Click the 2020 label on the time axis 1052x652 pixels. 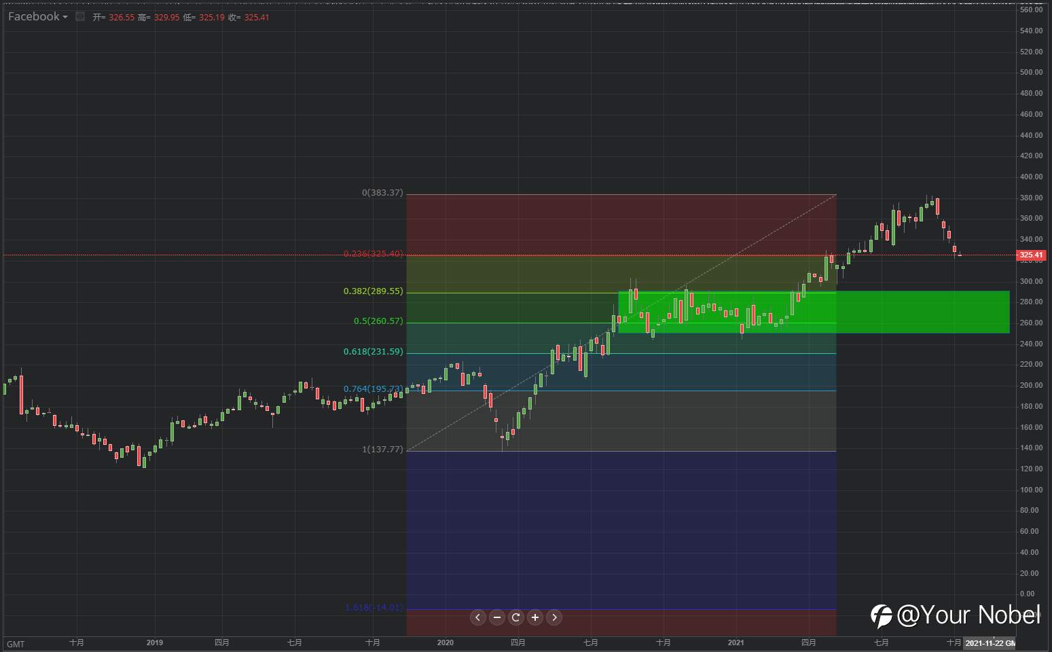[x=446, y=642]
